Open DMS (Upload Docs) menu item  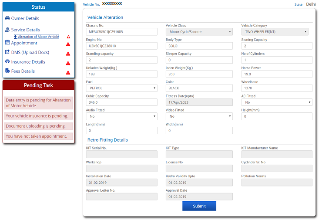[x=30, y=52]
